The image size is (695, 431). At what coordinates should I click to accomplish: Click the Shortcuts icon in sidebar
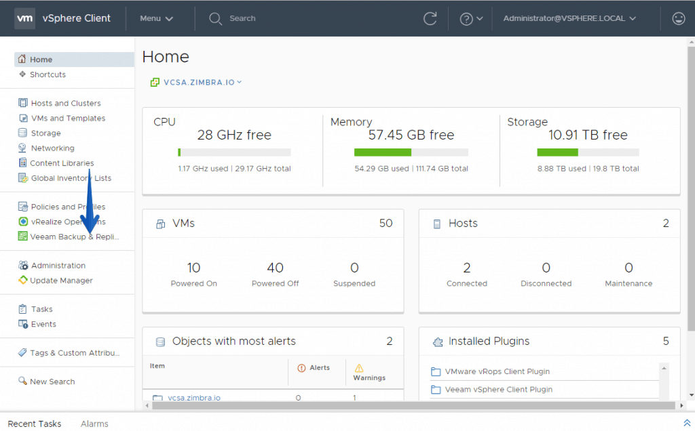click(22, 75)
